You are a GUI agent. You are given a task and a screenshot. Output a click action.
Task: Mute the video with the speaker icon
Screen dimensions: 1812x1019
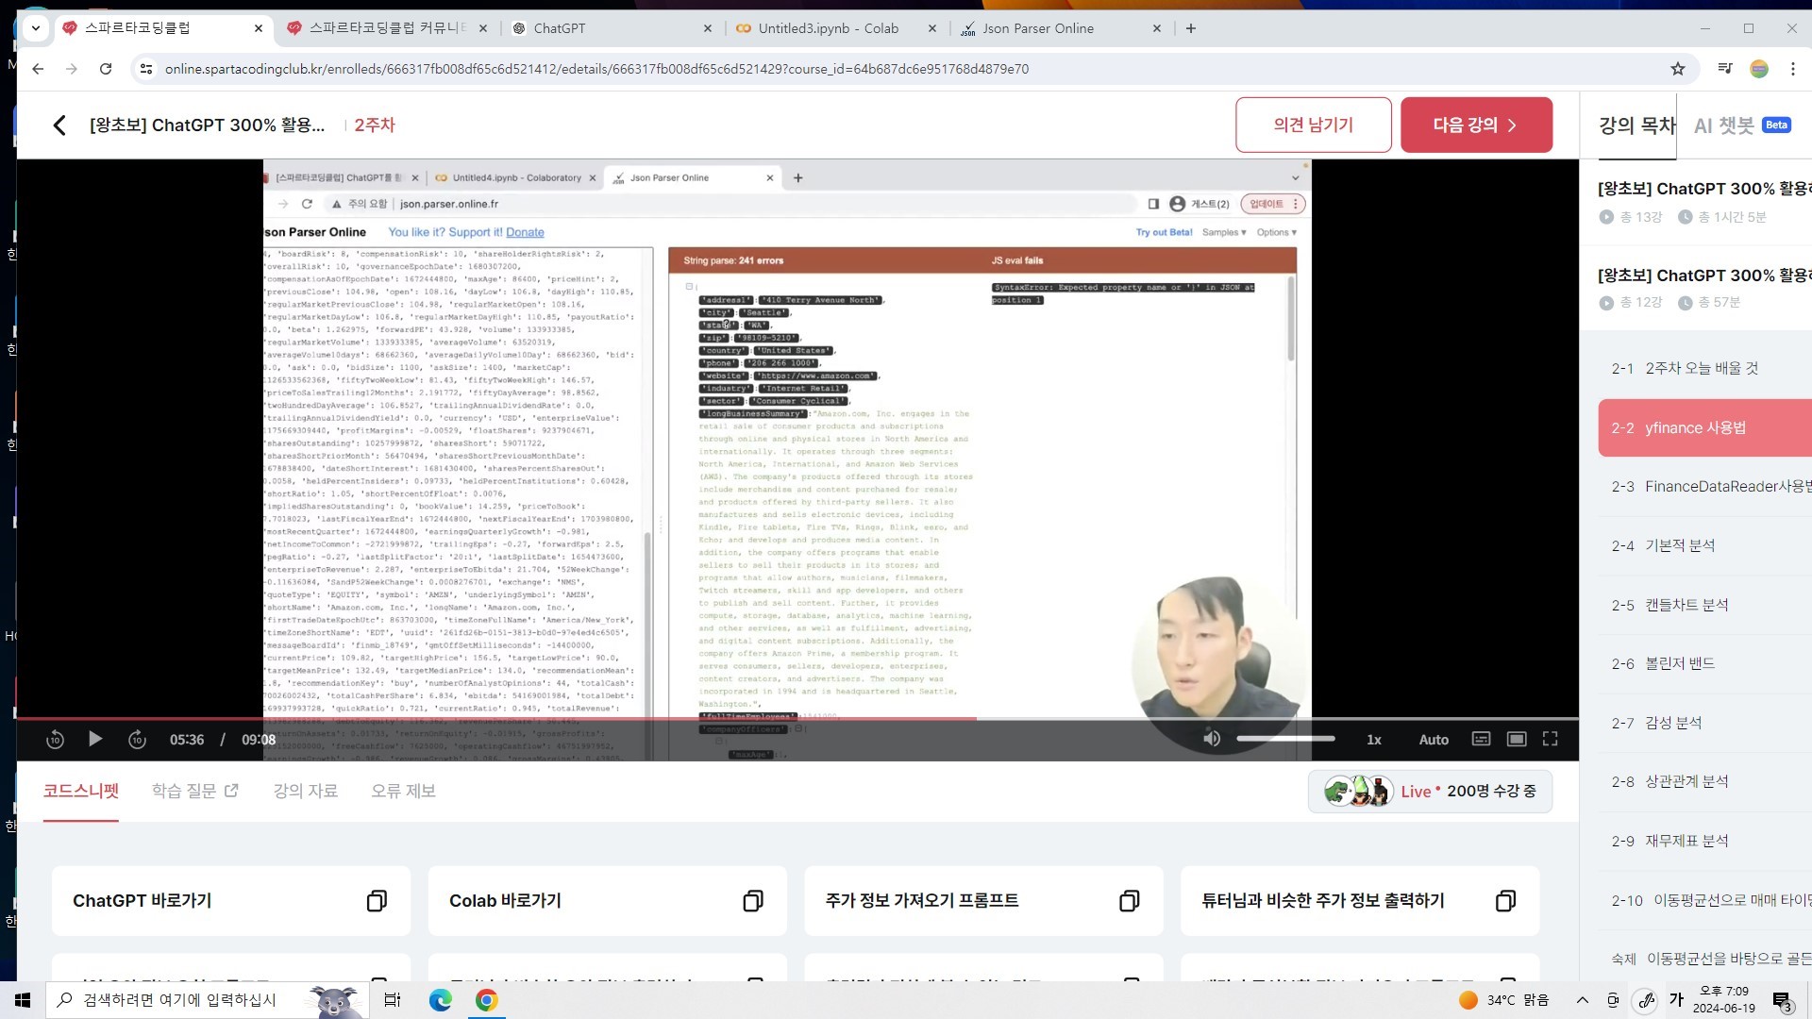(x=1212, y=739)
